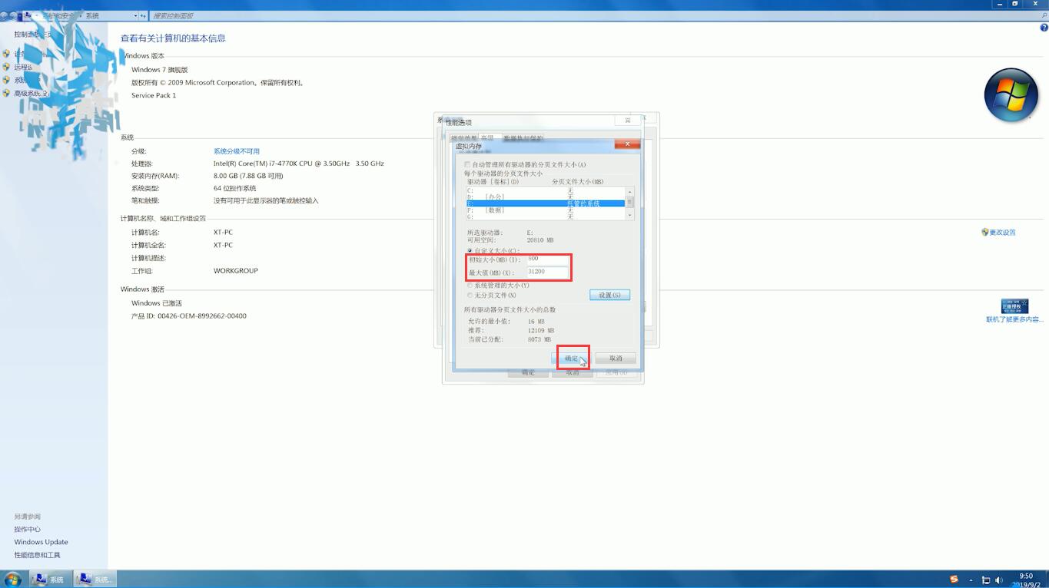Viewport: 1049px width, 588px height.
Task: Click the forward navigation arrow
Action: point(13,15)
